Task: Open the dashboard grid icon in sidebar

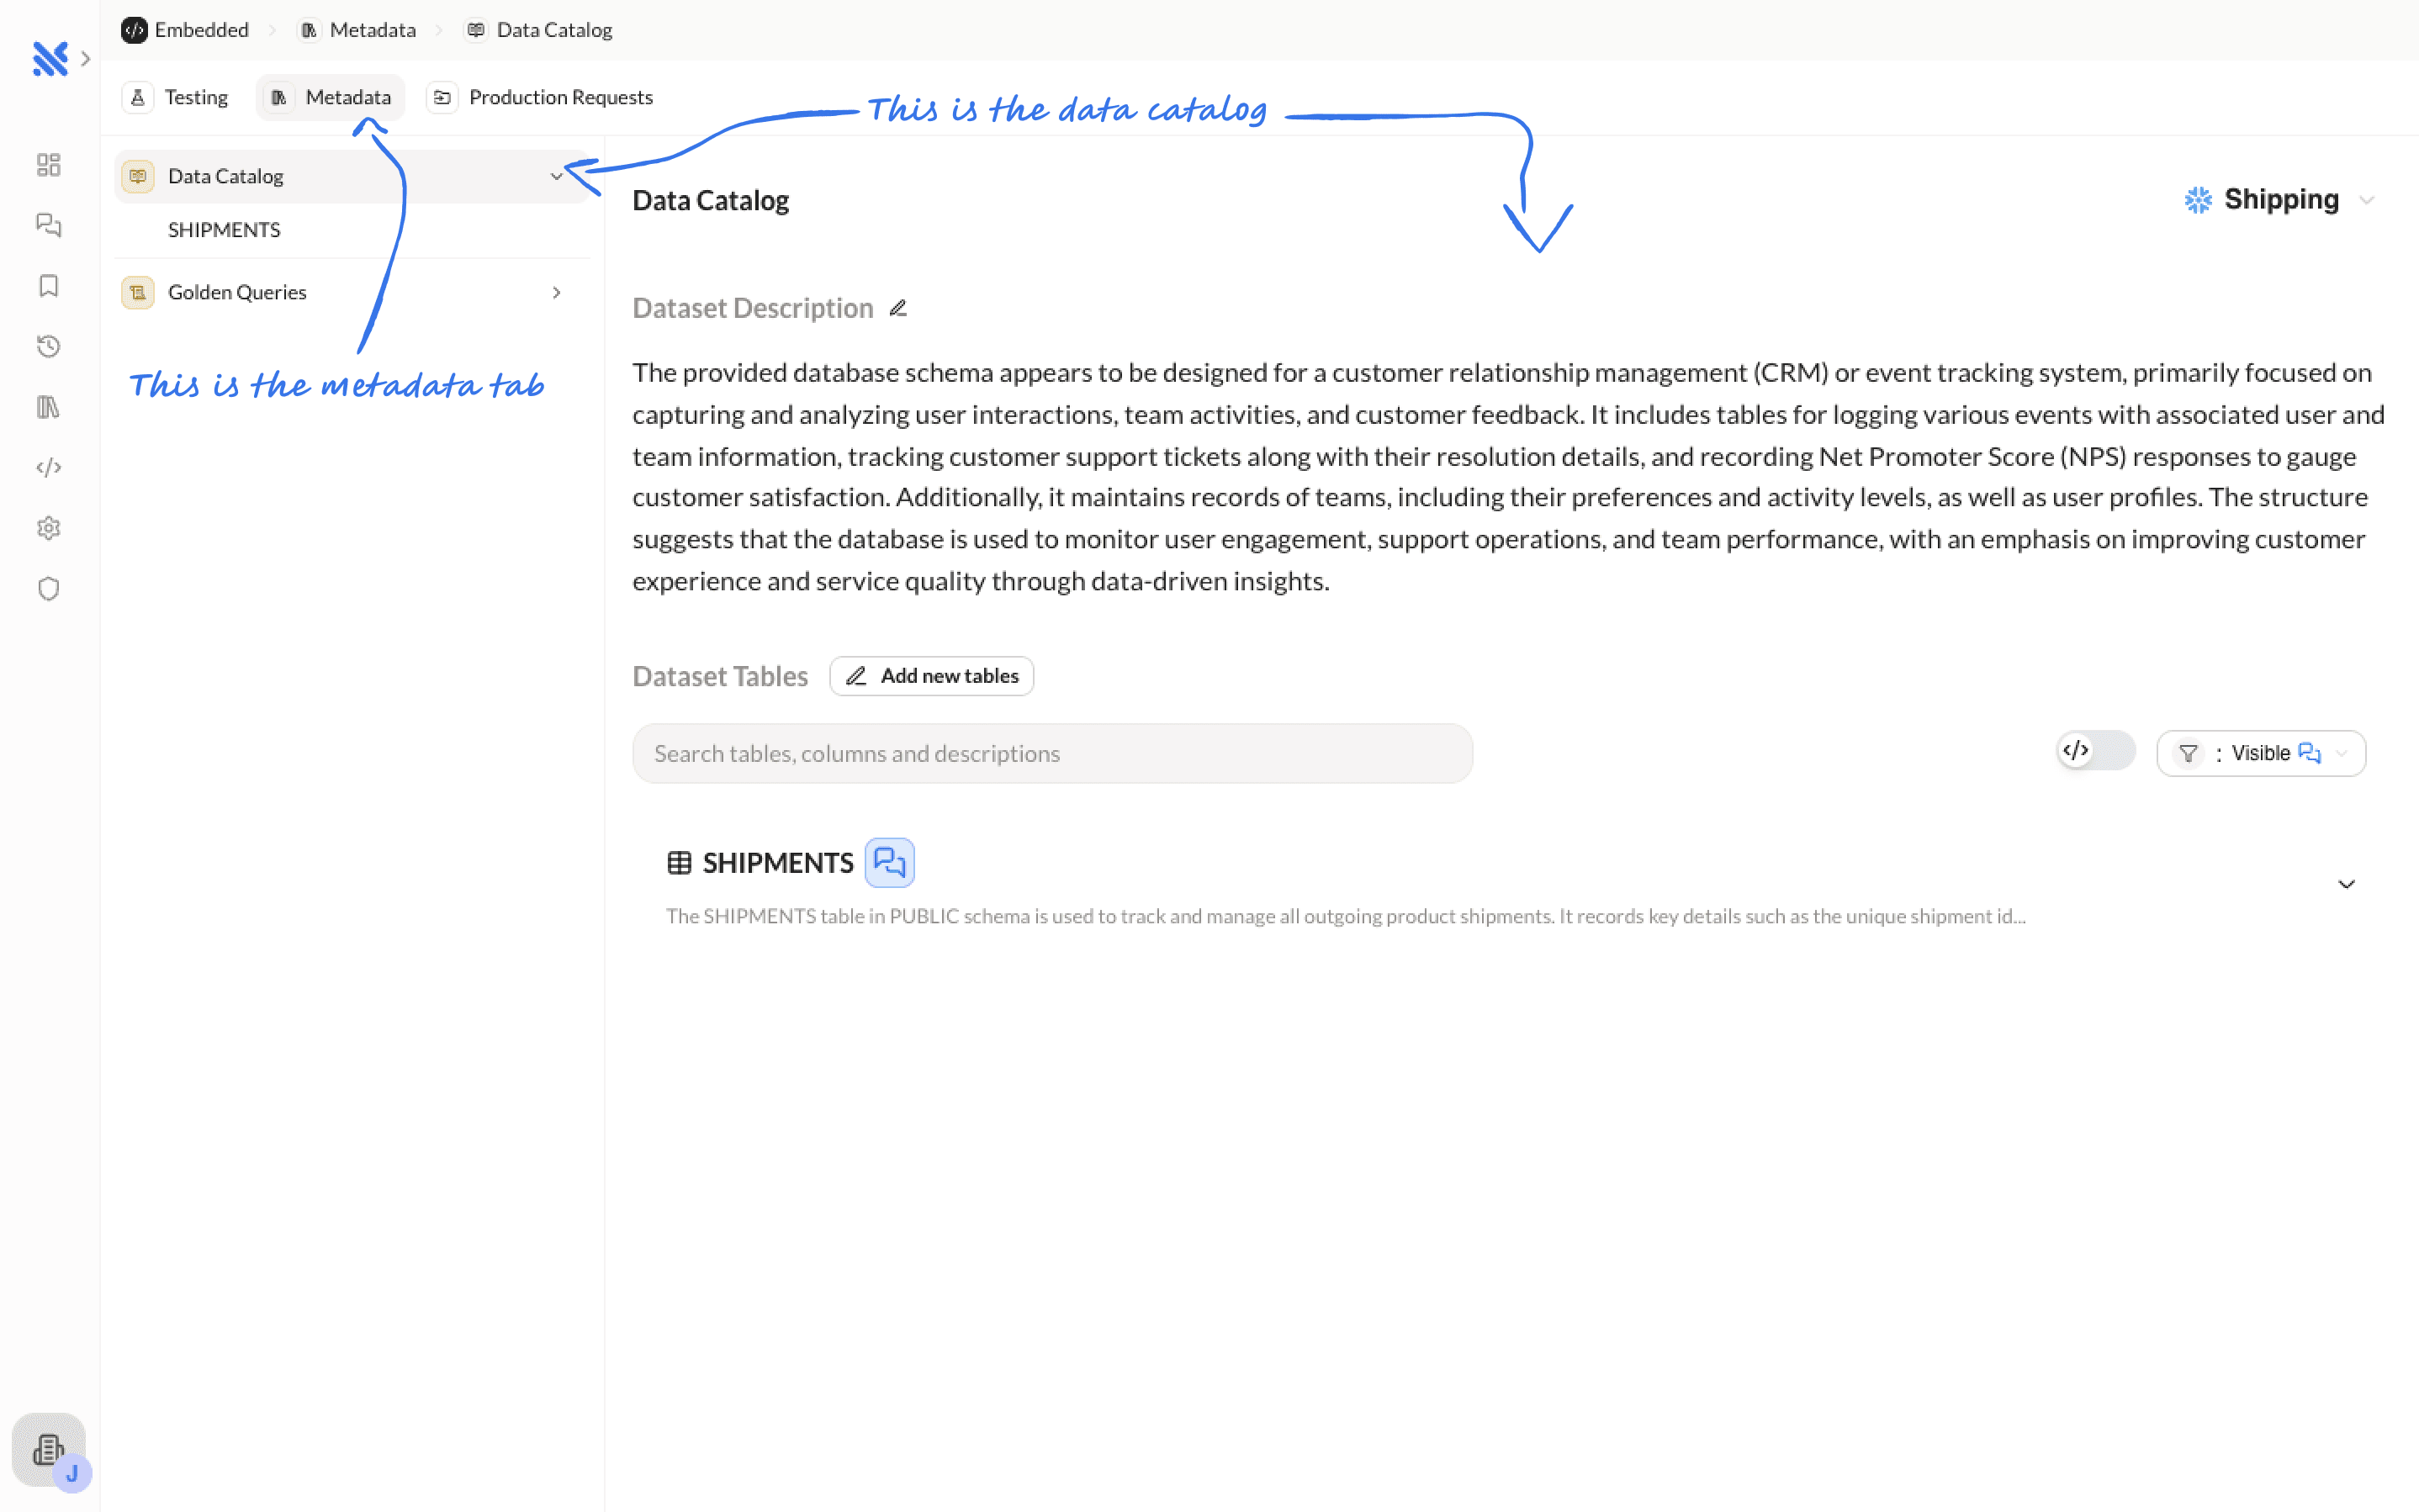Action: 48,165
